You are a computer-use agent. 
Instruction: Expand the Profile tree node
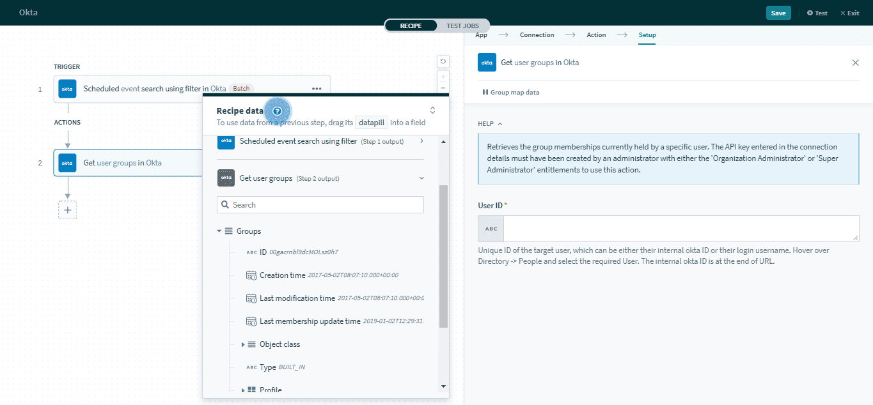pyautogui.click(x=243, y=389)
